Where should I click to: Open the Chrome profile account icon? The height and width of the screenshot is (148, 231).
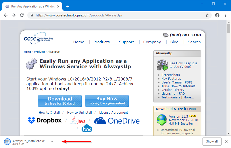tap(217, 15)
